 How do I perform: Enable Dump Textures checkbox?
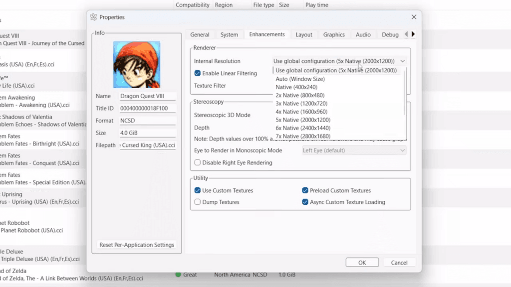198,202
